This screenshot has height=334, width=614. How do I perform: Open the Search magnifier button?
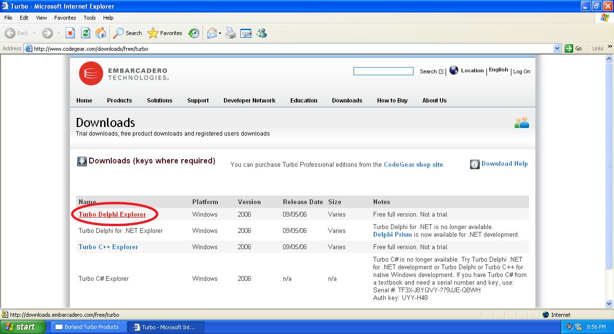click(x=128, y=33)
